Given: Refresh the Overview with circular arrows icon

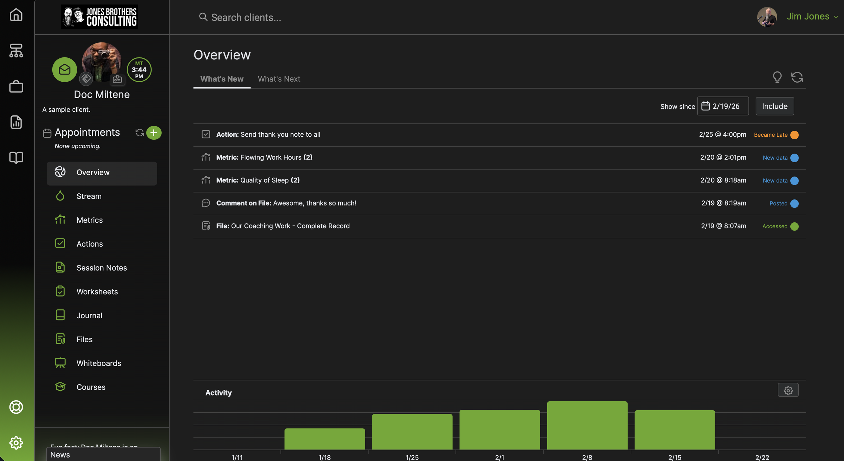Looking at the screenshot, I should (x=797, y=77).
